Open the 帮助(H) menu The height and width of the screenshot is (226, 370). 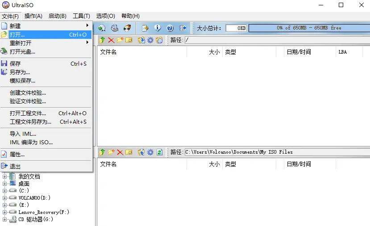click(130, 16)
